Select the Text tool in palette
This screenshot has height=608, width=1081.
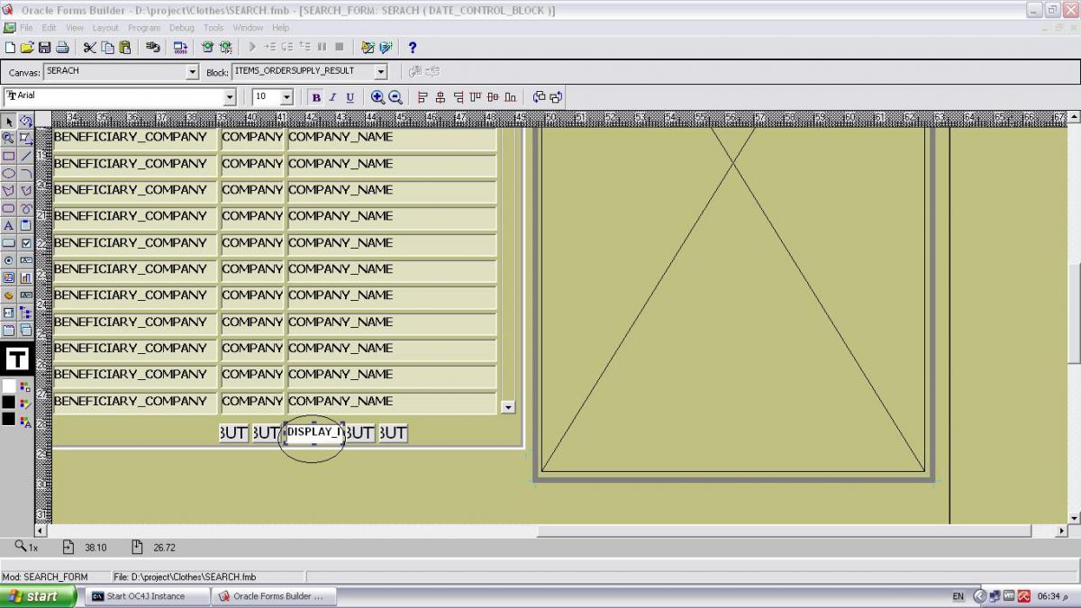[9, 225]
